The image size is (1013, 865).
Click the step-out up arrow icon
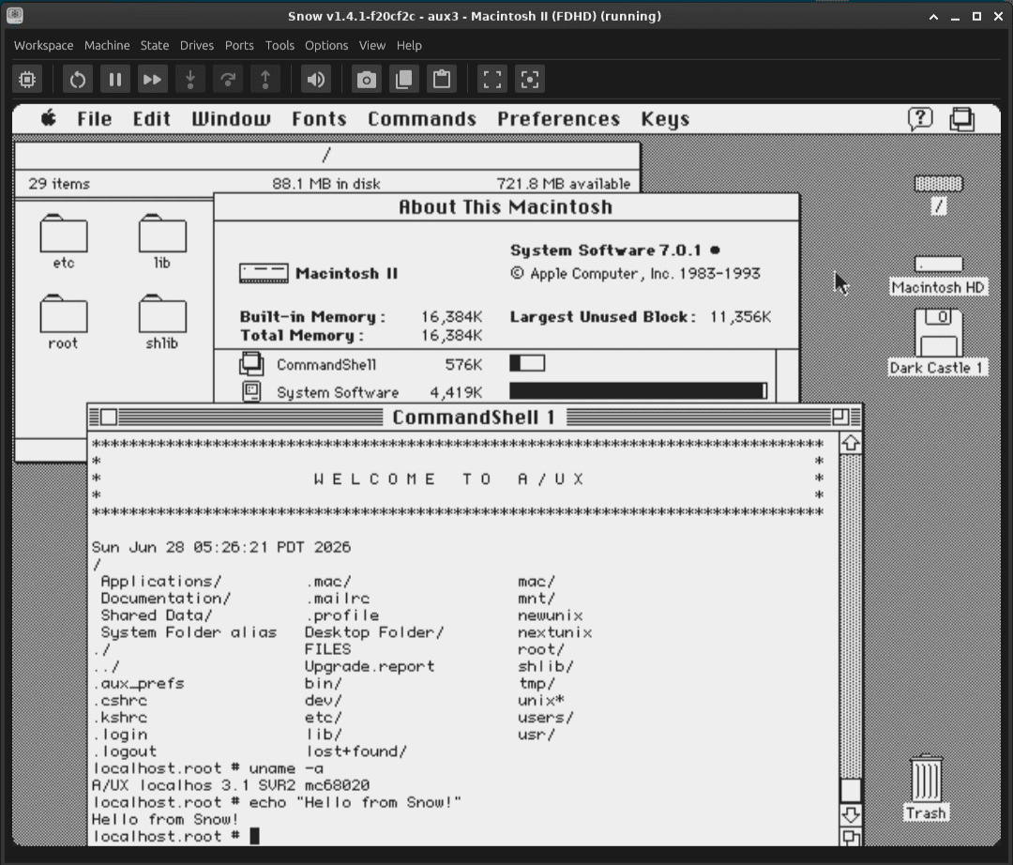click(265, 80)
